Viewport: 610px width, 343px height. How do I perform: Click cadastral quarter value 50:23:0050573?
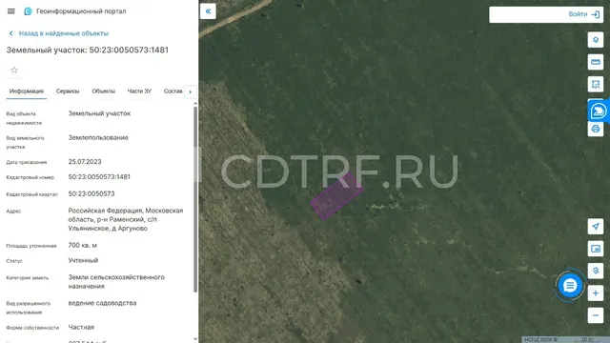click(x=91, y=193)
